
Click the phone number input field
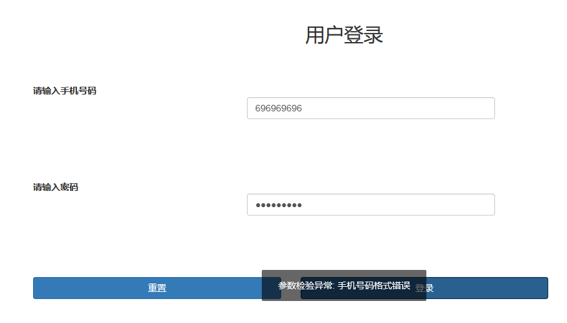[x=371, y=108]
